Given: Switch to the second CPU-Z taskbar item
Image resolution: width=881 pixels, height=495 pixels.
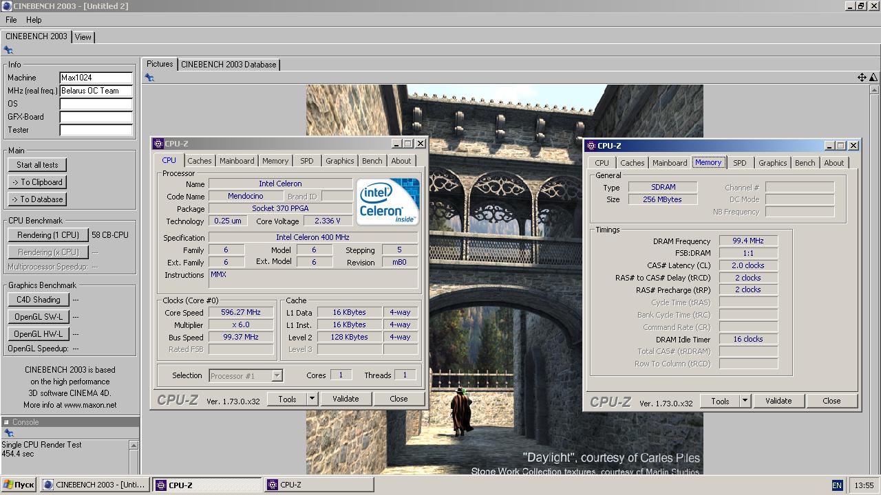Looking at the screenshot, I should coord(319,485).
